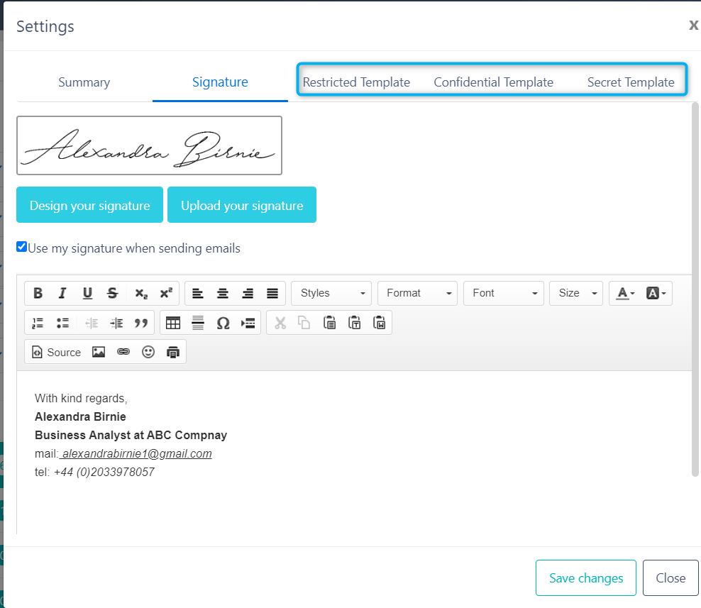The width and height of the screenshot is (701, 608).
Task: Insert a table
Action: coord(173,323)
